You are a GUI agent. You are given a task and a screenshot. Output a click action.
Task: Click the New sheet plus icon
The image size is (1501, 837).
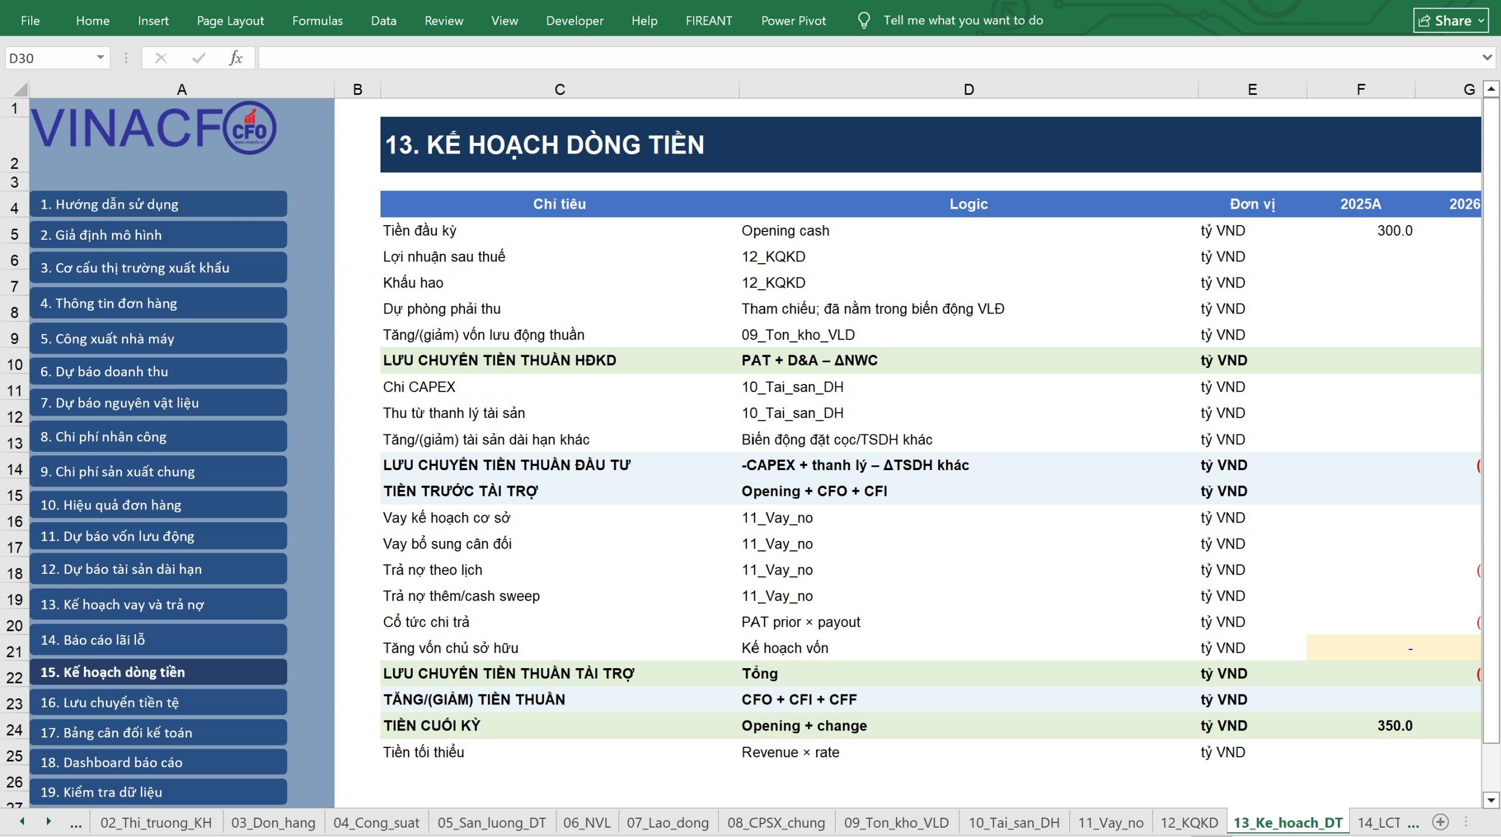click(x=1441, y=822)
